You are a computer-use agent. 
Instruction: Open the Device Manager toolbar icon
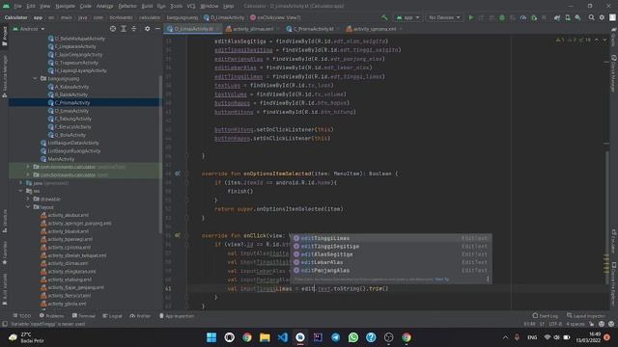click(x=568, y=17)
